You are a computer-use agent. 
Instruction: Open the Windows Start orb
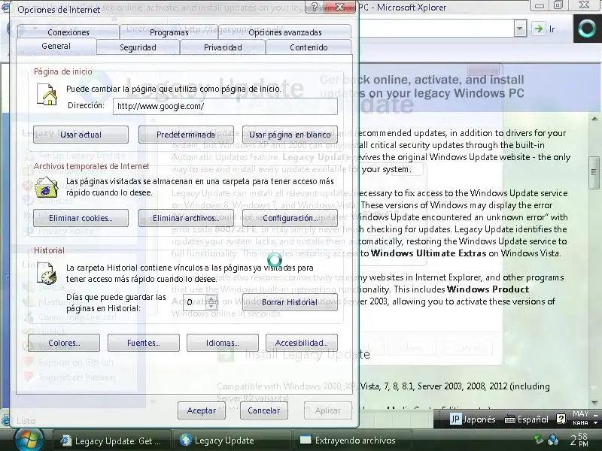(29, 440)
